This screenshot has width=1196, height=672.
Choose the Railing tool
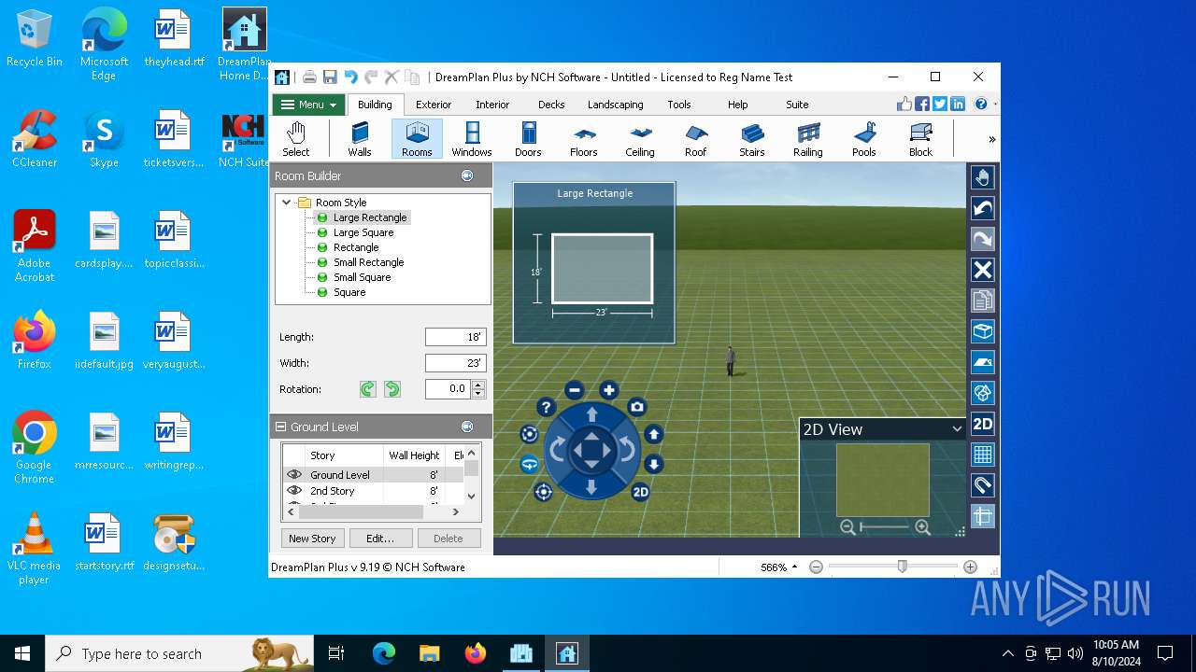(808, 139)
